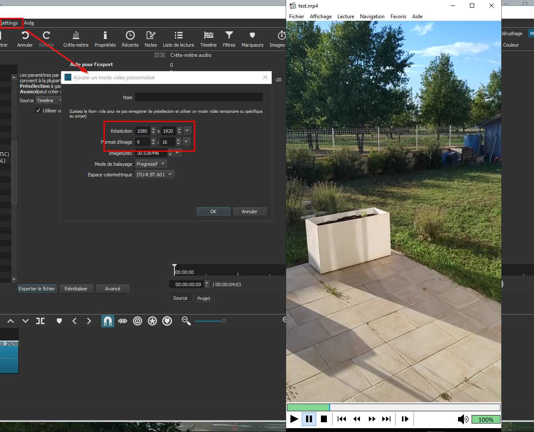Pause playback in the test.mp4 player
This screenshot has height=432, width=534.
click(x=309, y=419)
